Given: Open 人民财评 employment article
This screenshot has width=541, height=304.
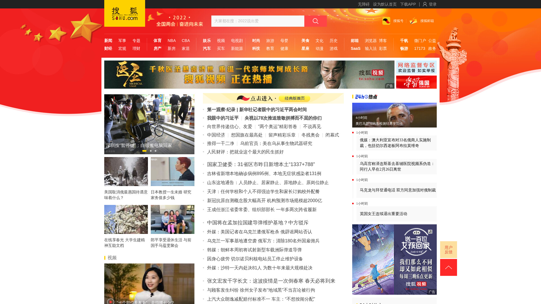Looking at the screenshot, I should click(245, 152).
